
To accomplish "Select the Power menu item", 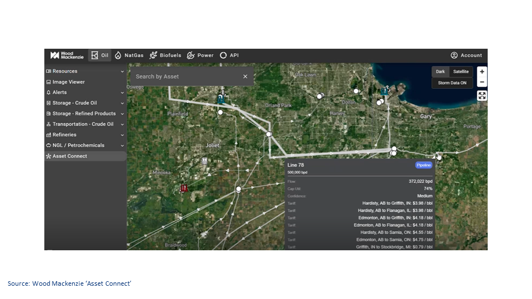I will [200, 55].
